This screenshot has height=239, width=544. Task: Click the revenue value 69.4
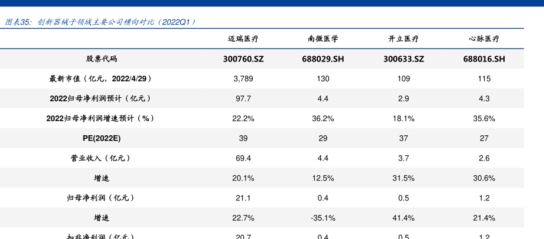243,158
